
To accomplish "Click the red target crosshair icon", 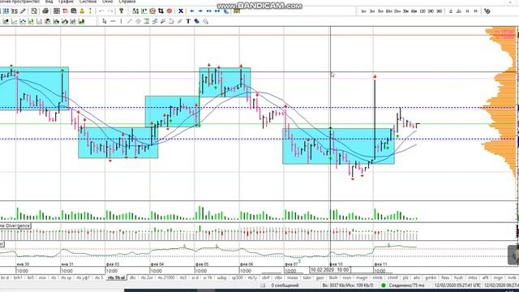I will (152, 11).
